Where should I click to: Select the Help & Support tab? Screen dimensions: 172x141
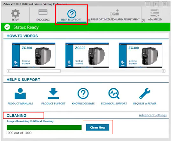click(72, 15)
